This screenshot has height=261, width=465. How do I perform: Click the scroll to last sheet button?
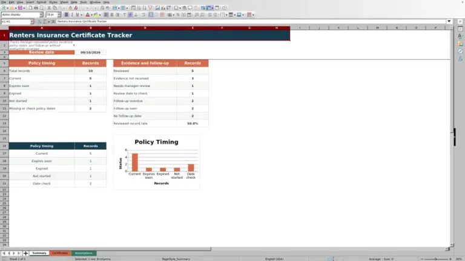point(19,253)
